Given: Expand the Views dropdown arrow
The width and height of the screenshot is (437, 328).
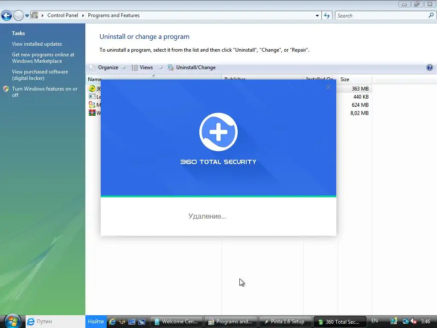Looking at the screenshot, I should [x=160, y=67].
